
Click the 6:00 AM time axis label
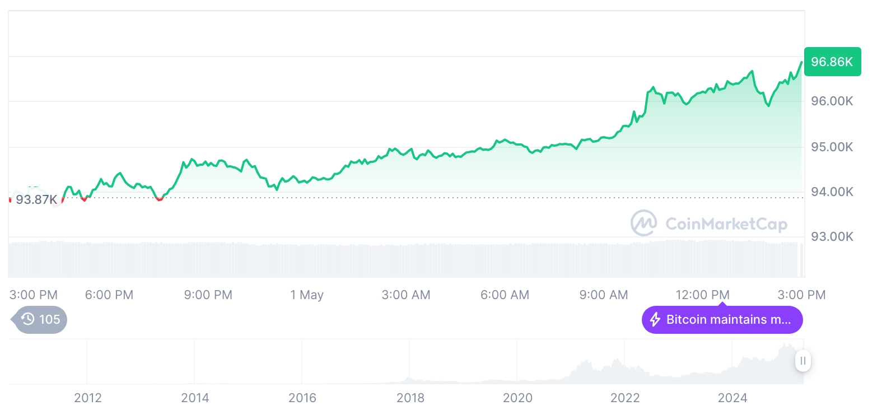pyautogui.click(x=505, y=295)
